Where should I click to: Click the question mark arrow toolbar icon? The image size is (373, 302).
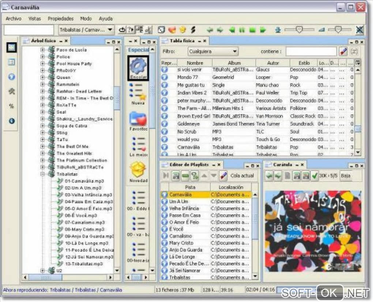131,30
